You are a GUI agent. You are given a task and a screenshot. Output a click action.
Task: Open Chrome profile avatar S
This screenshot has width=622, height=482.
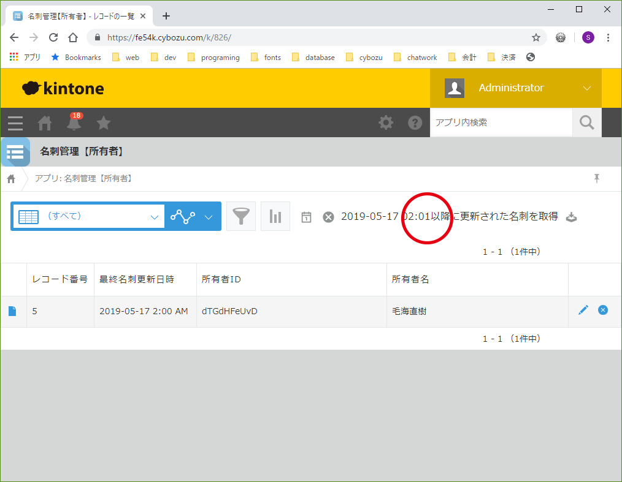588,37
